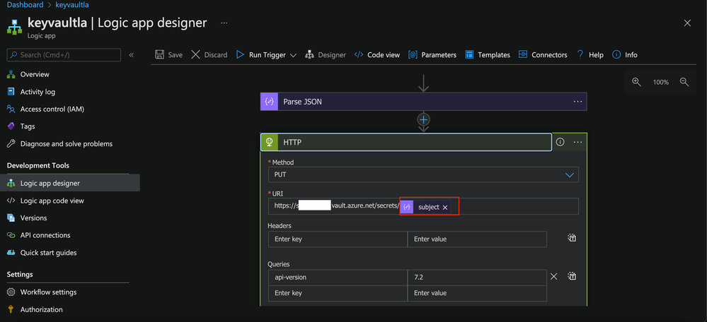Discard changes in the toolbar
Image resolution: width=707 pixels, height=322 pixels.
(209, 55)
